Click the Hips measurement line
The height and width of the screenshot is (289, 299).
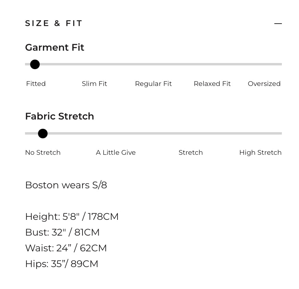62,264
